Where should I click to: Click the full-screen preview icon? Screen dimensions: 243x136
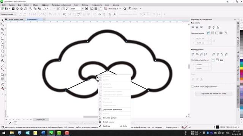click(x=87, y=9)
